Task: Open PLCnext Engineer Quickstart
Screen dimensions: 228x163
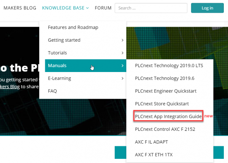Action: coord(166,91)
